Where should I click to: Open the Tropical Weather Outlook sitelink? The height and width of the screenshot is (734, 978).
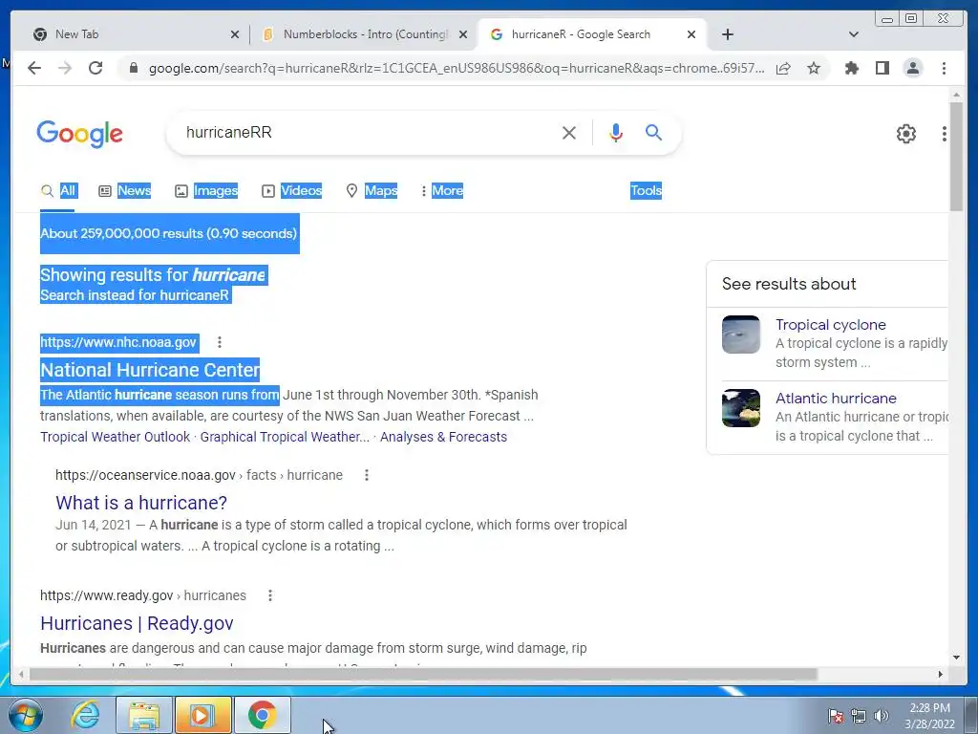[x=116, y=437]
